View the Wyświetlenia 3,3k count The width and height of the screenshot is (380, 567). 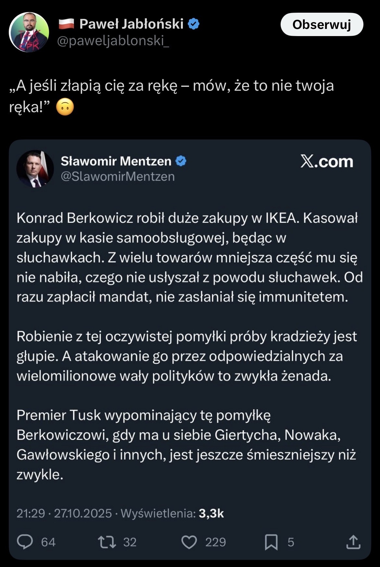click(x=172, y=513)
